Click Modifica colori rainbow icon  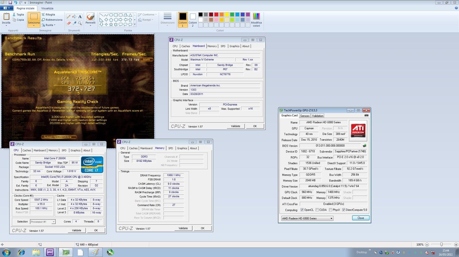(x=256, y=16)
